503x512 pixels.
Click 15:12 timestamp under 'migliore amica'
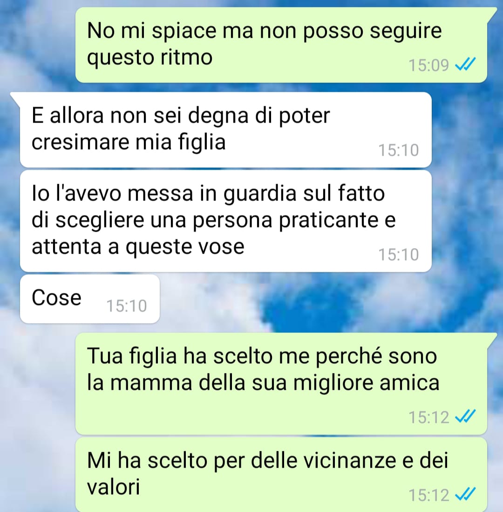tap(428, 417)
